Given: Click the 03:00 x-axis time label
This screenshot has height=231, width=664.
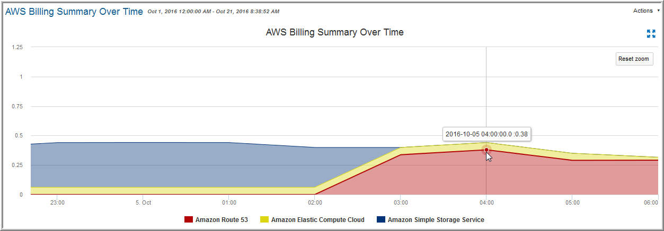Looking at the screenshot, I should pyautogui.click(x=401, y=202).
